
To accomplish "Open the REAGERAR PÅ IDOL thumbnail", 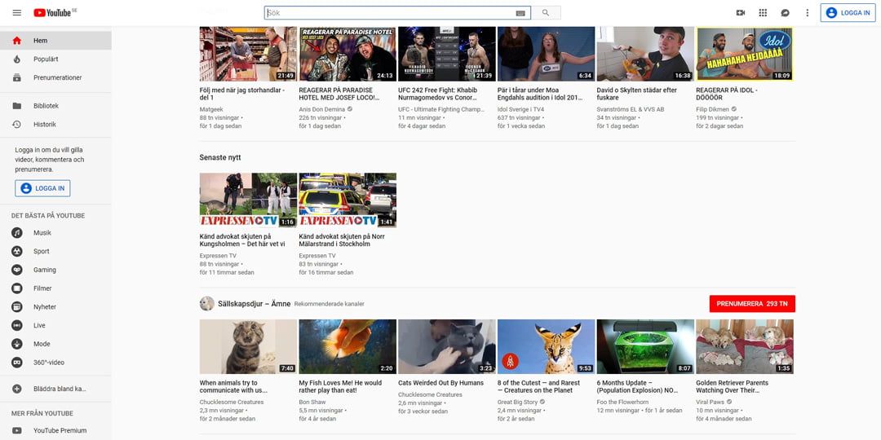I will 745,54.
